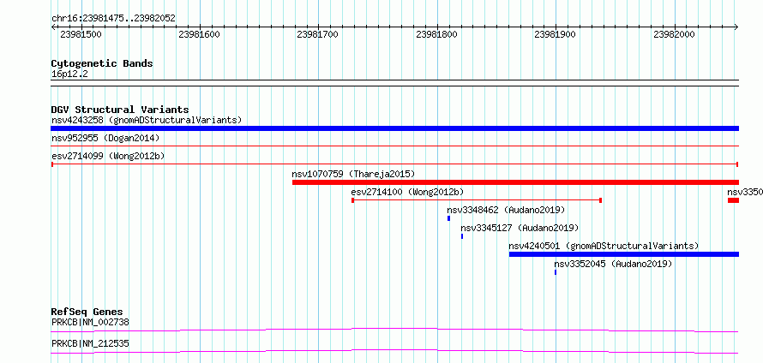Image resolution: width=763 pixels, height=363 pixels.
Task: Open nsv4240501 gnomADStructuralVariants label
Action: [x=604, y=246]
